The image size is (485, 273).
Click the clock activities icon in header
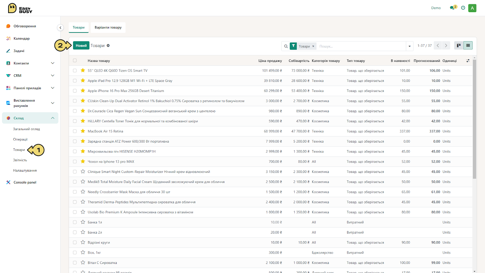[x=463, y=8]
